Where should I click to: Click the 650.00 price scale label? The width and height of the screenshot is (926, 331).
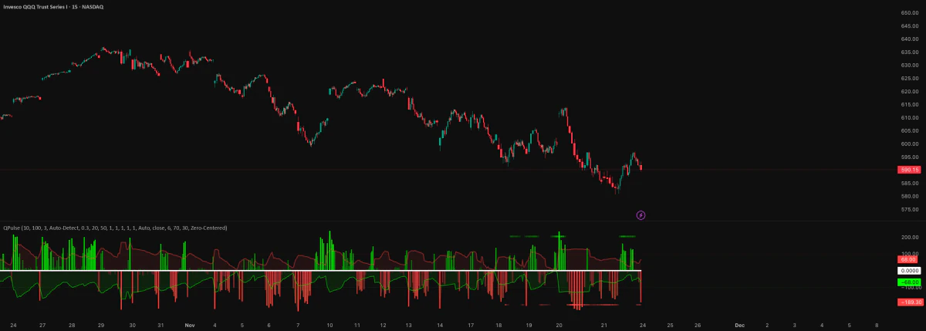(909, 13)
